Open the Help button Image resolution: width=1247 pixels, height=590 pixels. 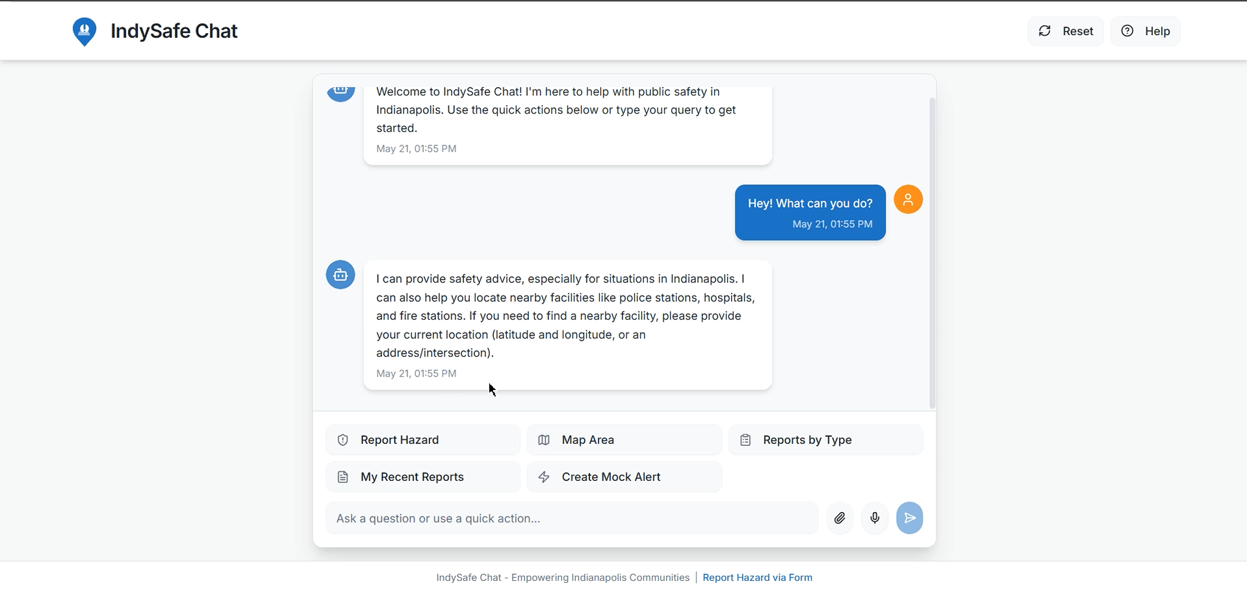pos(1146,31)
